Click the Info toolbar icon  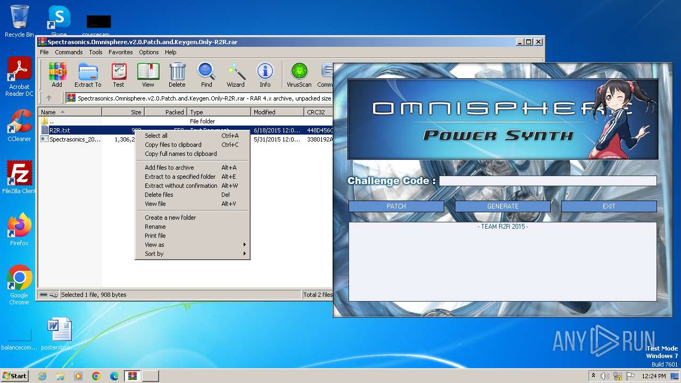click(265, 74)
